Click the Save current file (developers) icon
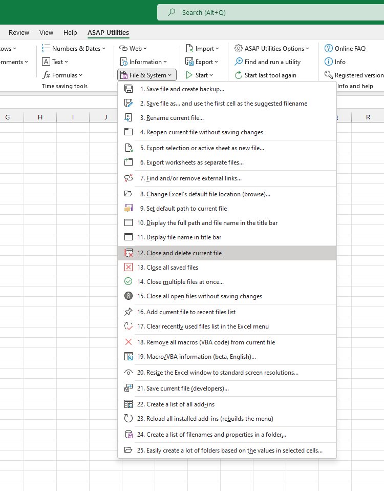Image resolution: width=384 pixels, height=491 pixels. [x=128, y=388]
